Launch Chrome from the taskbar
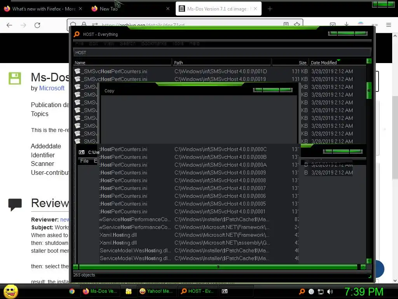This screenshot has width=398, height=299. point(72,291)
